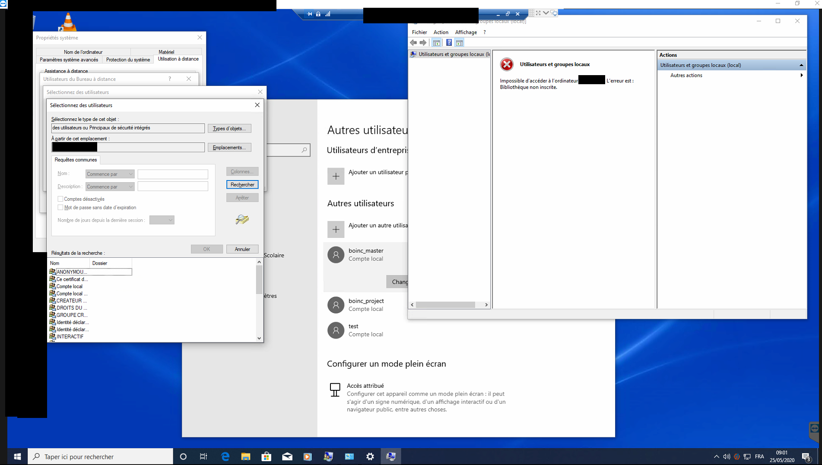This screenshot has height=465, width=822.
Task: Check Mot de passe sans date d'expiration
Action: click(61, 207)
